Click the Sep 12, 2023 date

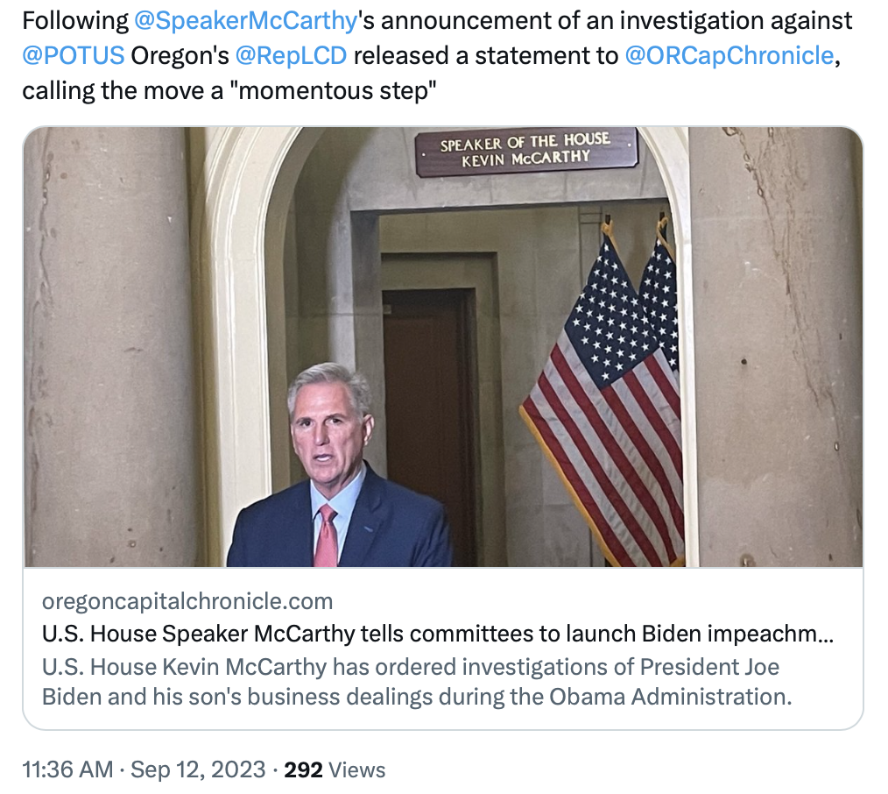(x=198, y=769)
